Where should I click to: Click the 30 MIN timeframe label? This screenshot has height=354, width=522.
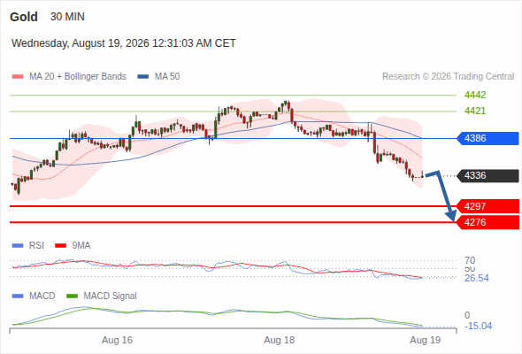(x=67, y=17)
